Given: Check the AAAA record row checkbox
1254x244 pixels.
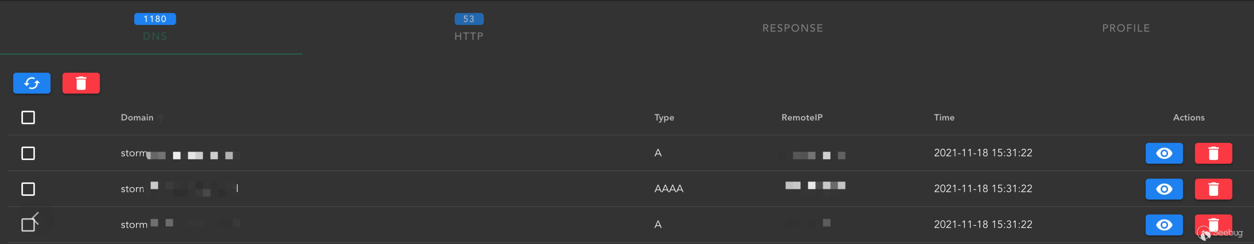Looking at the screenshot, I should (x=28, y=189).
